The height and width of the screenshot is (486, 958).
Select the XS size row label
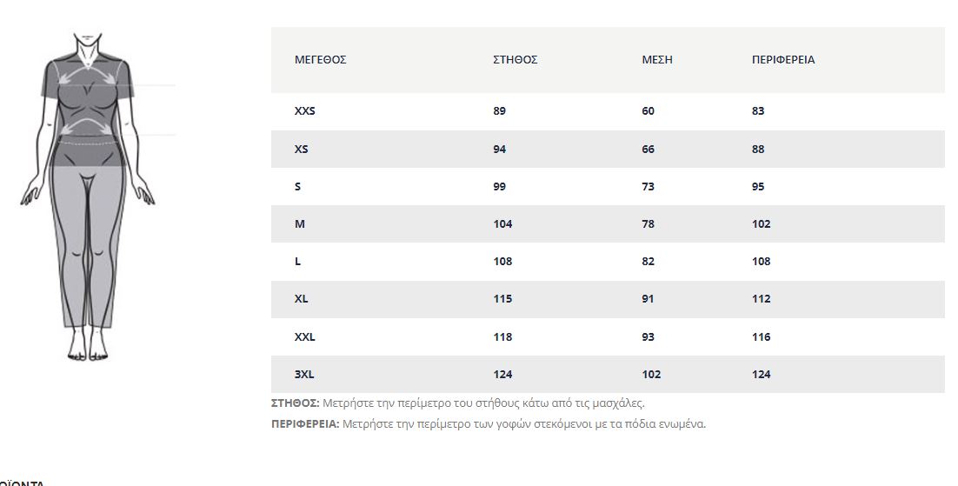click(301, 150)
